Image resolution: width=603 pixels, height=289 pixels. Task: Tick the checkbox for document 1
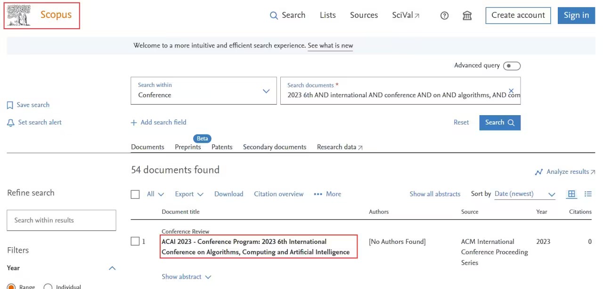click(135, 242)
